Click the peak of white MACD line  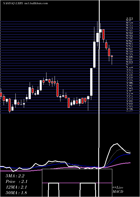click(117, 143)
